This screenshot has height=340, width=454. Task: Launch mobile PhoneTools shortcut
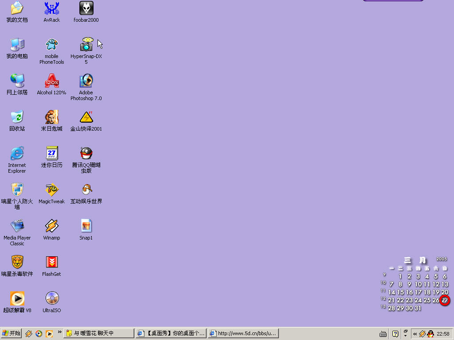point(51,45)
